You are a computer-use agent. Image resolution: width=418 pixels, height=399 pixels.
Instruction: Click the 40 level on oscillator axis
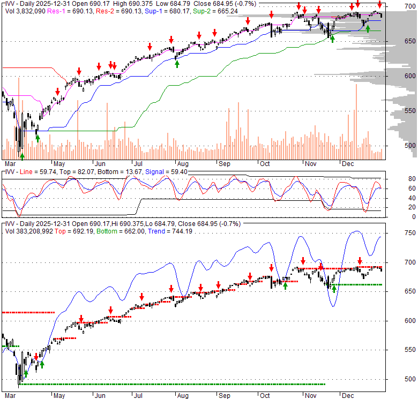[412, 198]
